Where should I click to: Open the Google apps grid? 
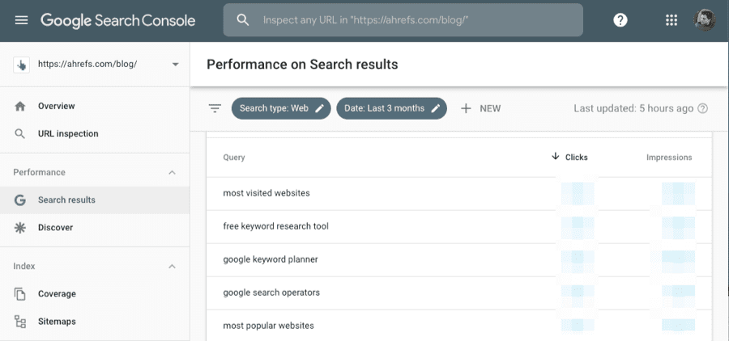point(671,20)
